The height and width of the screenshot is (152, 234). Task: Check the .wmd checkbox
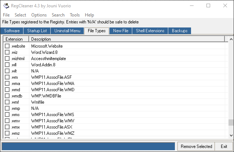7,90
